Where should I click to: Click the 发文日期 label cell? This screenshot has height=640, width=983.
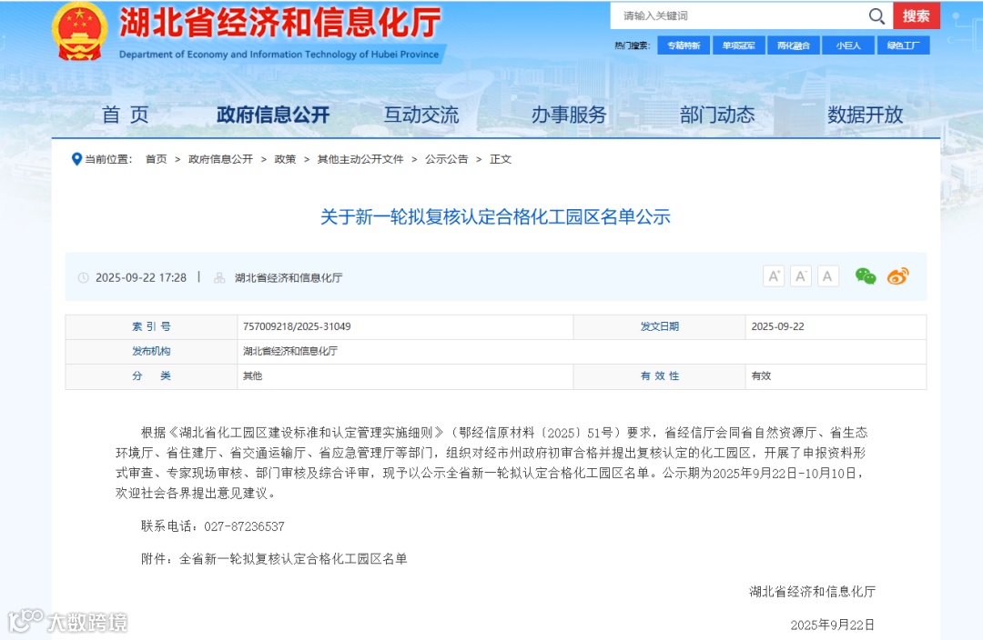(x=660, y=327)
